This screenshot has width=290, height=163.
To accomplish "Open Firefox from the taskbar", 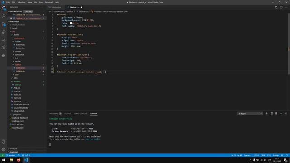I will [19, 160].
